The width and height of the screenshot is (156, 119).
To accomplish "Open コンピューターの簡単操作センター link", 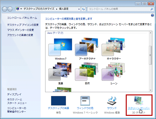I will tap(17, 110).
